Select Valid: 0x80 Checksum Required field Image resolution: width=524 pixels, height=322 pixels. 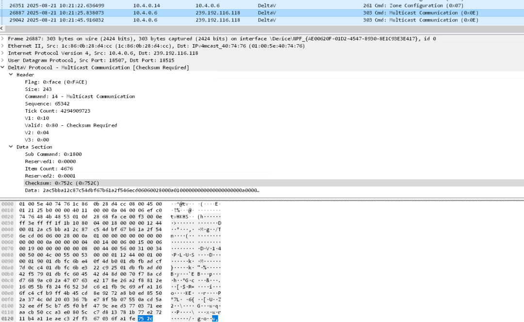[x=71, y=125]
